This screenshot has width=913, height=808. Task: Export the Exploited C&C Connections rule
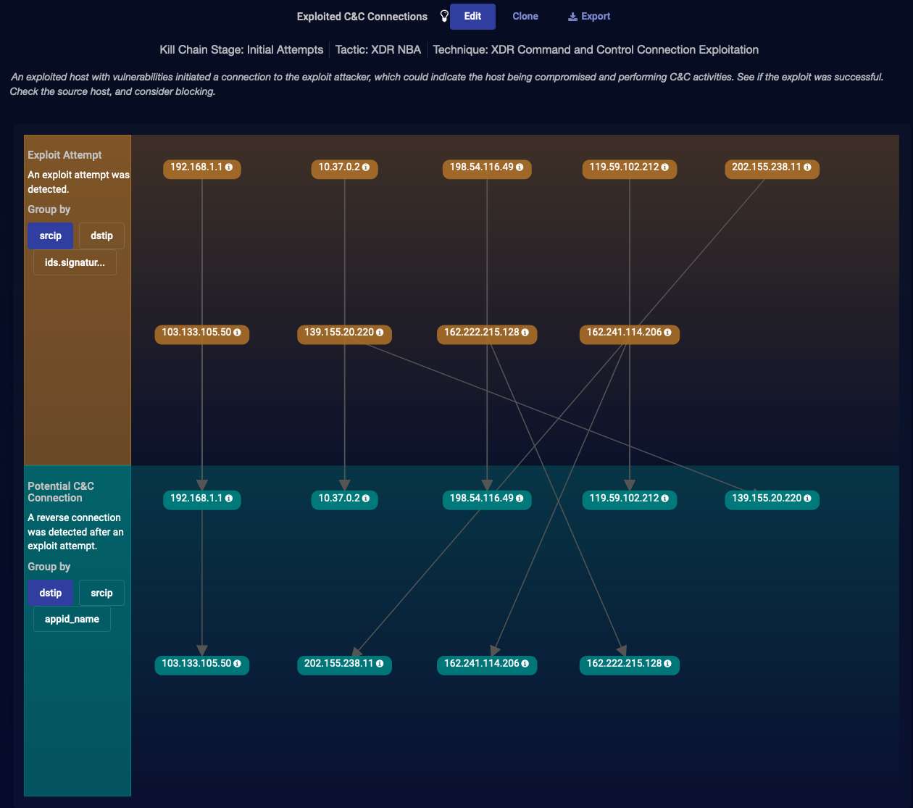coord(588,17)
